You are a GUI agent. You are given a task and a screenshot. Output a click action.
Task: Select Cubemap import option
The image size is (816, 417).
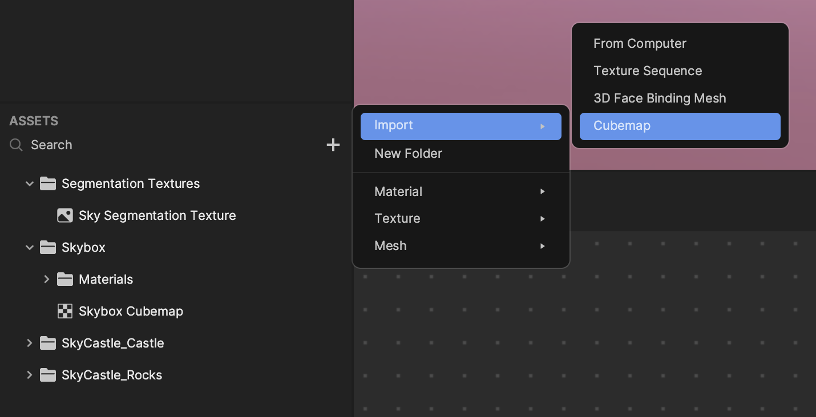coord(680,126)
